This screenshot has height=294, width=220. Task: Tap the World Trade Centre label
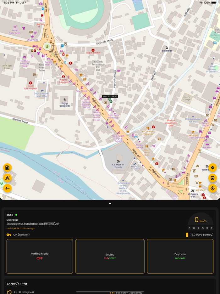coord(15,31)
